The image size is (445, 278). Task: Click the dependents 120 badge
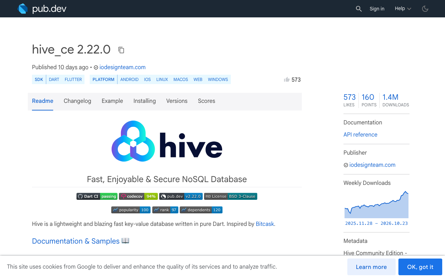[201, 210]
